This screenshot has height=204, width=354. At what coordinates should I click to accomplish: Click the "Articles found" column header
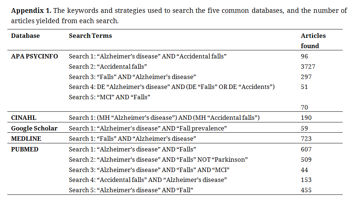point(313,40)
